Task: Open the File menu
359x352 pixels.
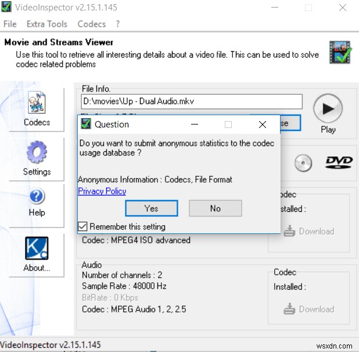Action: [x=10, y=24]
